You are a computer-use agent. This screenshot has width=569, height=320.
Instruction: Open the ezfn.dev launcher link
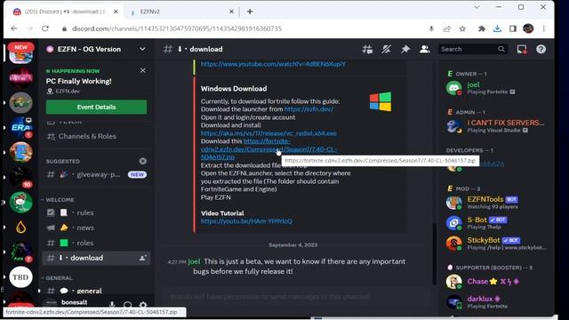click(x=309, y=109)
